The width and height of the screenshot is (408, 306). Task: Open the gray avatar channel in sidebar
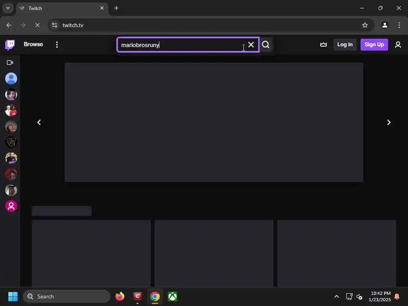11,190
